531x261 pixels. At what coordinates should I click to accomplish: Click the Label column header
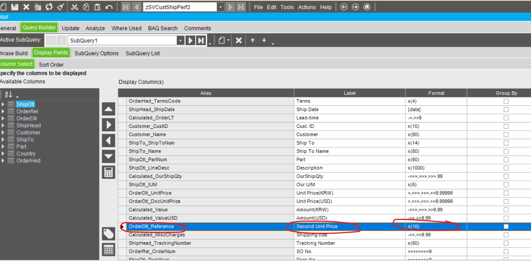[350, 93]
